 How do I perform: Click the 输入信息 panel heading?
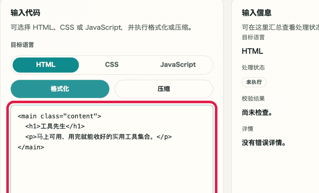tap(256, 13)
